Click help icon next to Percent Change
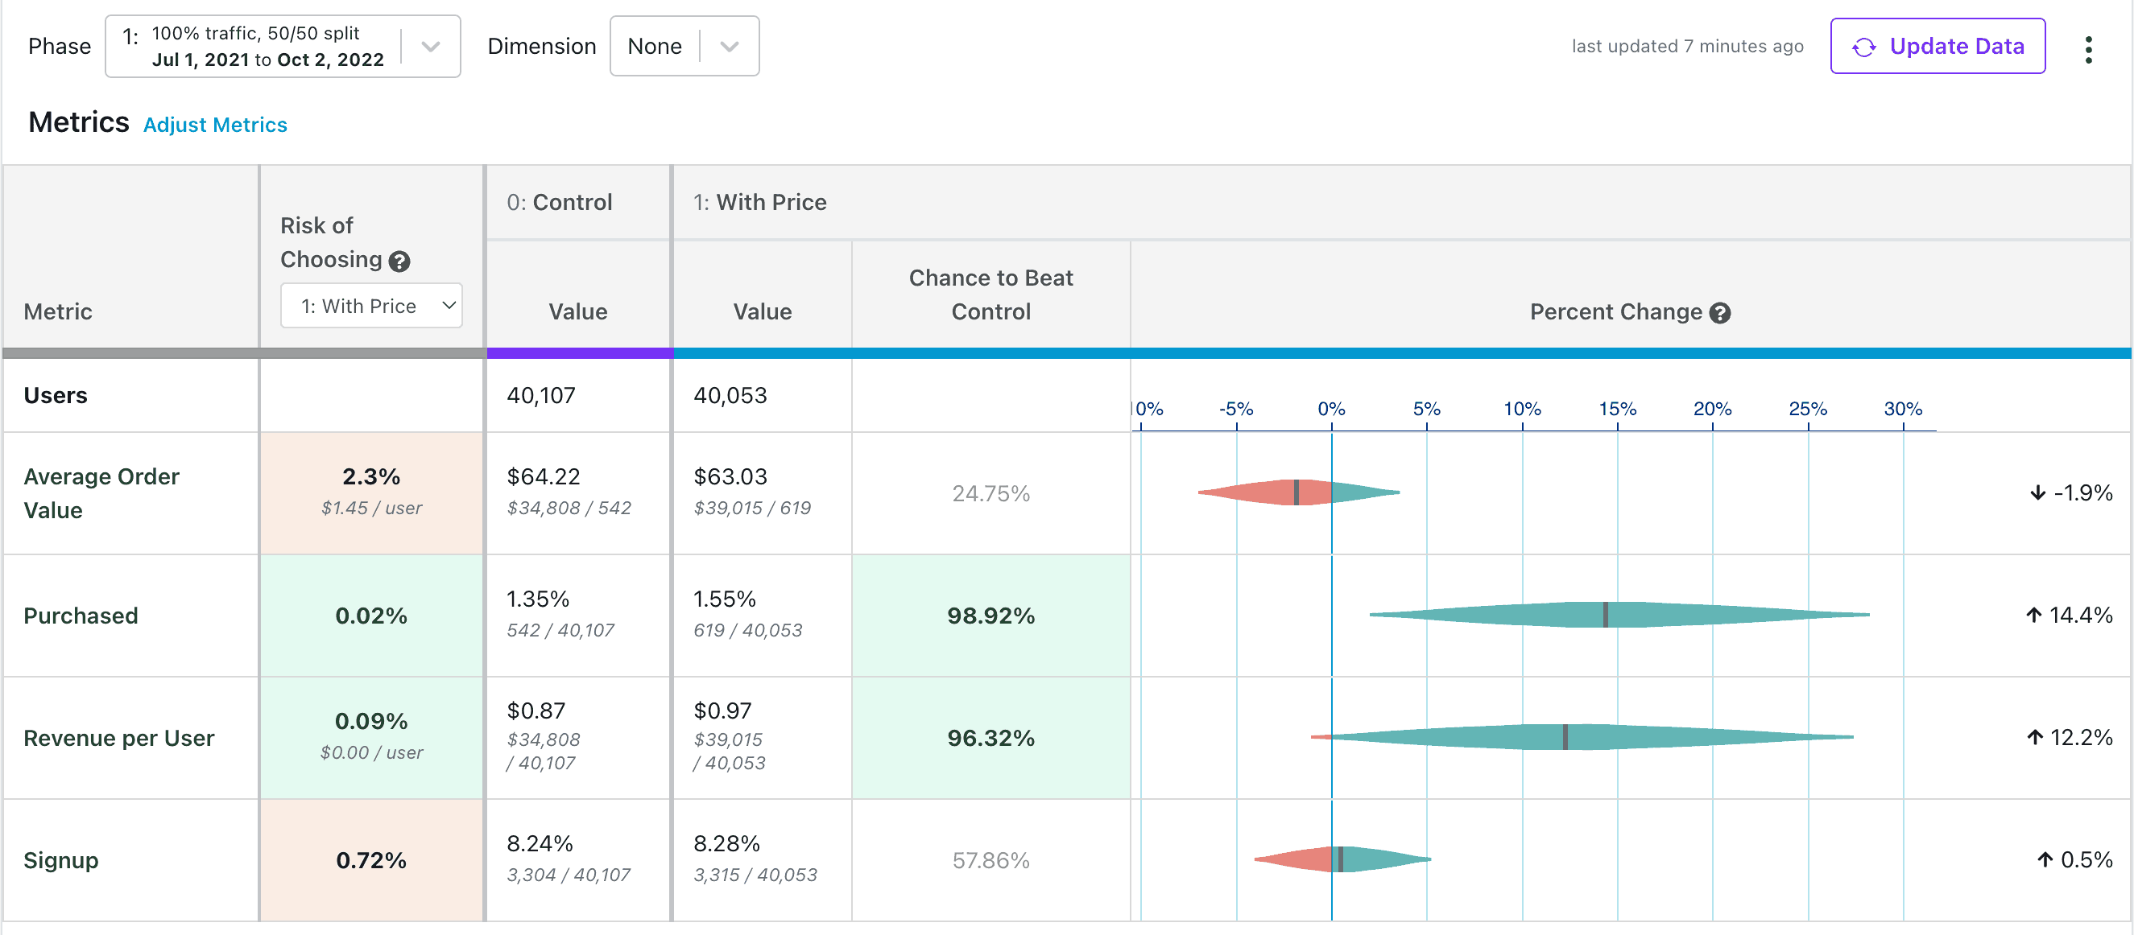 pyautogui.click(x=1720, y=313)
